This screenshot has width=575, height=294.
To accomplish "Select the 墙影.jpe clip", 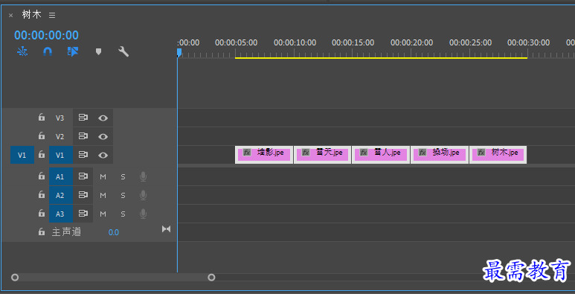I will [264, 155].
